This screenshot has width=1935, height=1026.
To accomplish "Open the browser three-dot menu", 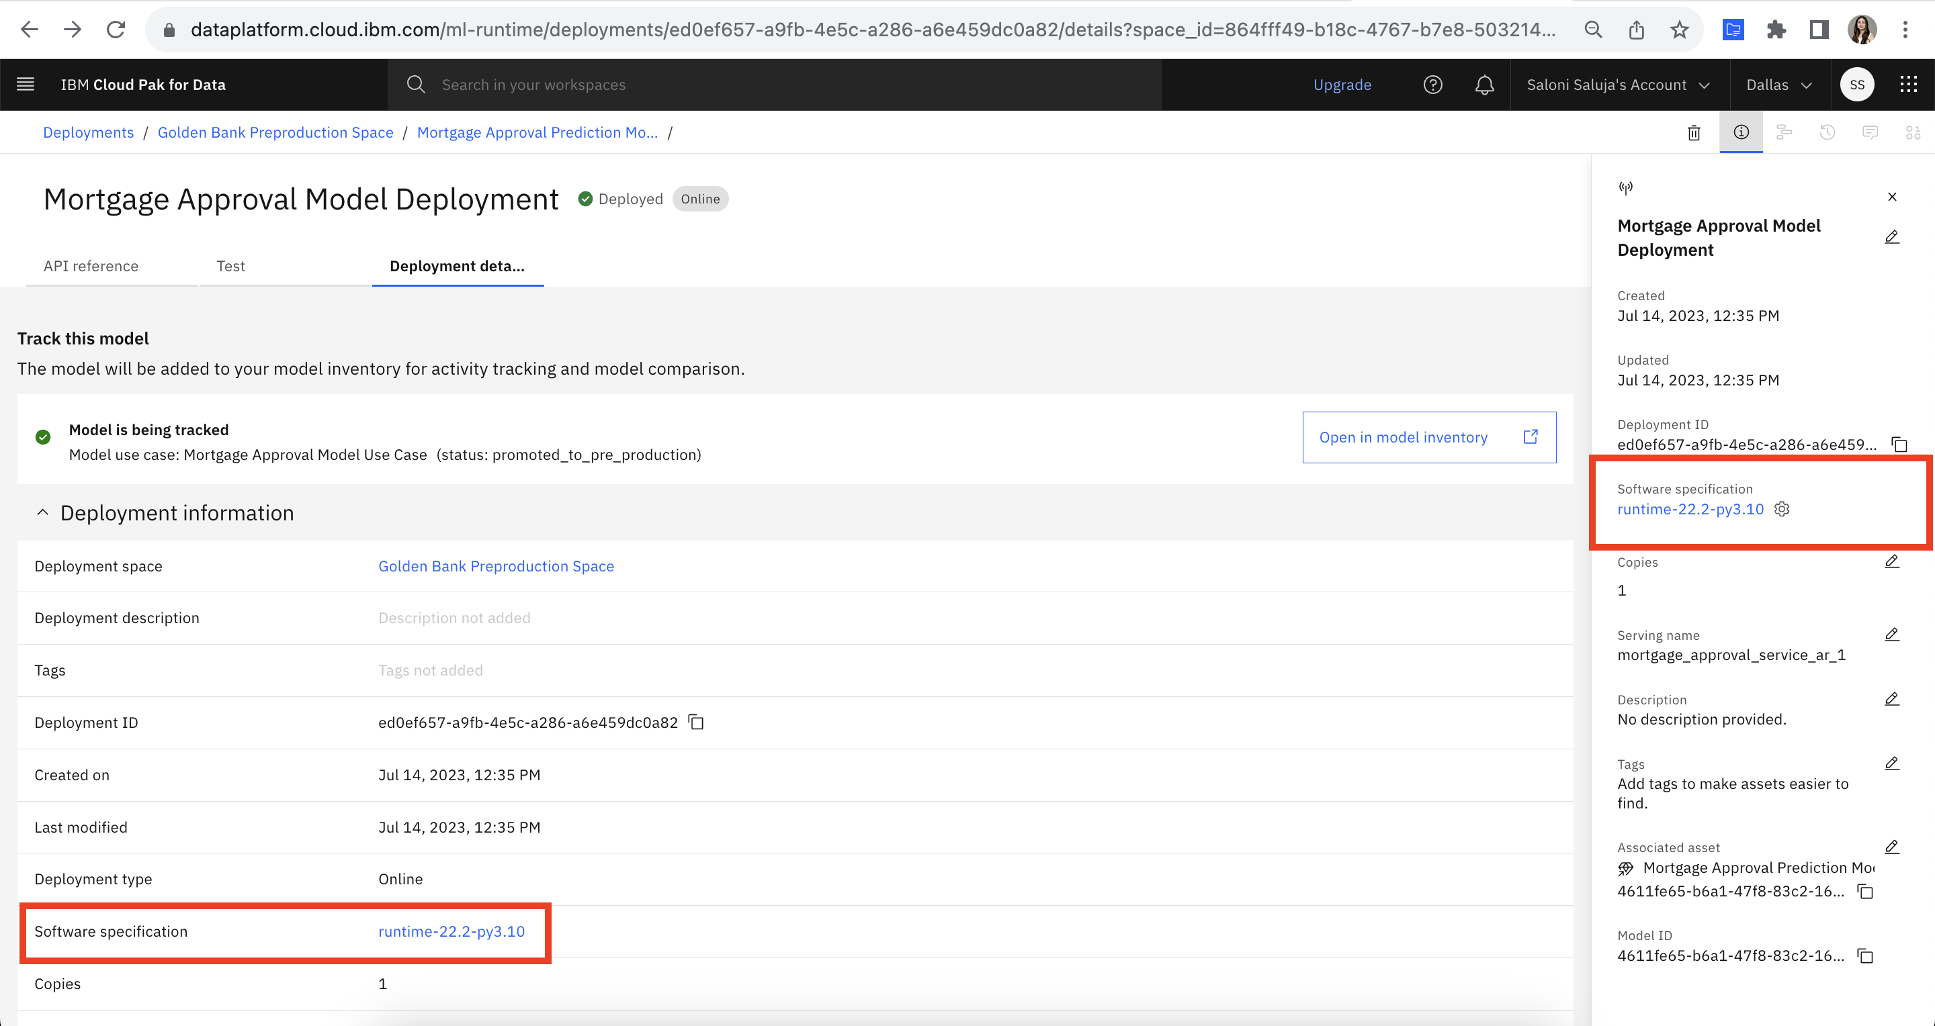I will 1905,30.
